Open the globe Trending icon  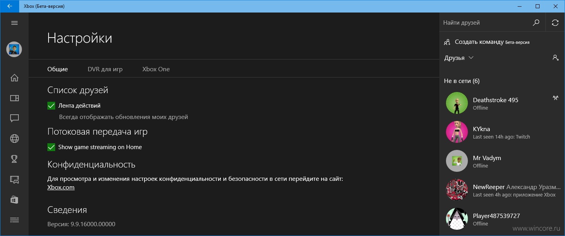click(14, 139)
